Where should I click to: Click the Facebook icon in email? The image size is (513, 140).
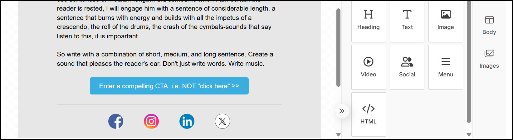116,121
